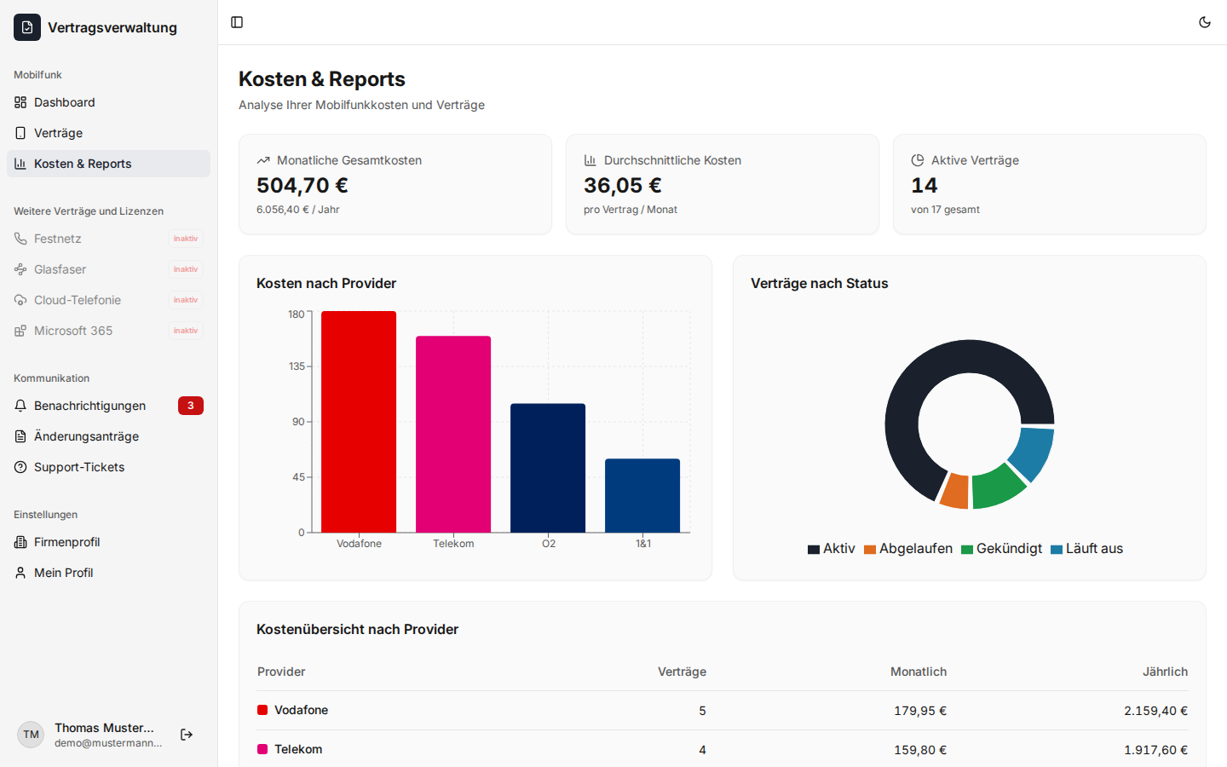1227x767 pixels.
Task: Click the blue Läuft aus legend entry
Action: (1086, 549)
